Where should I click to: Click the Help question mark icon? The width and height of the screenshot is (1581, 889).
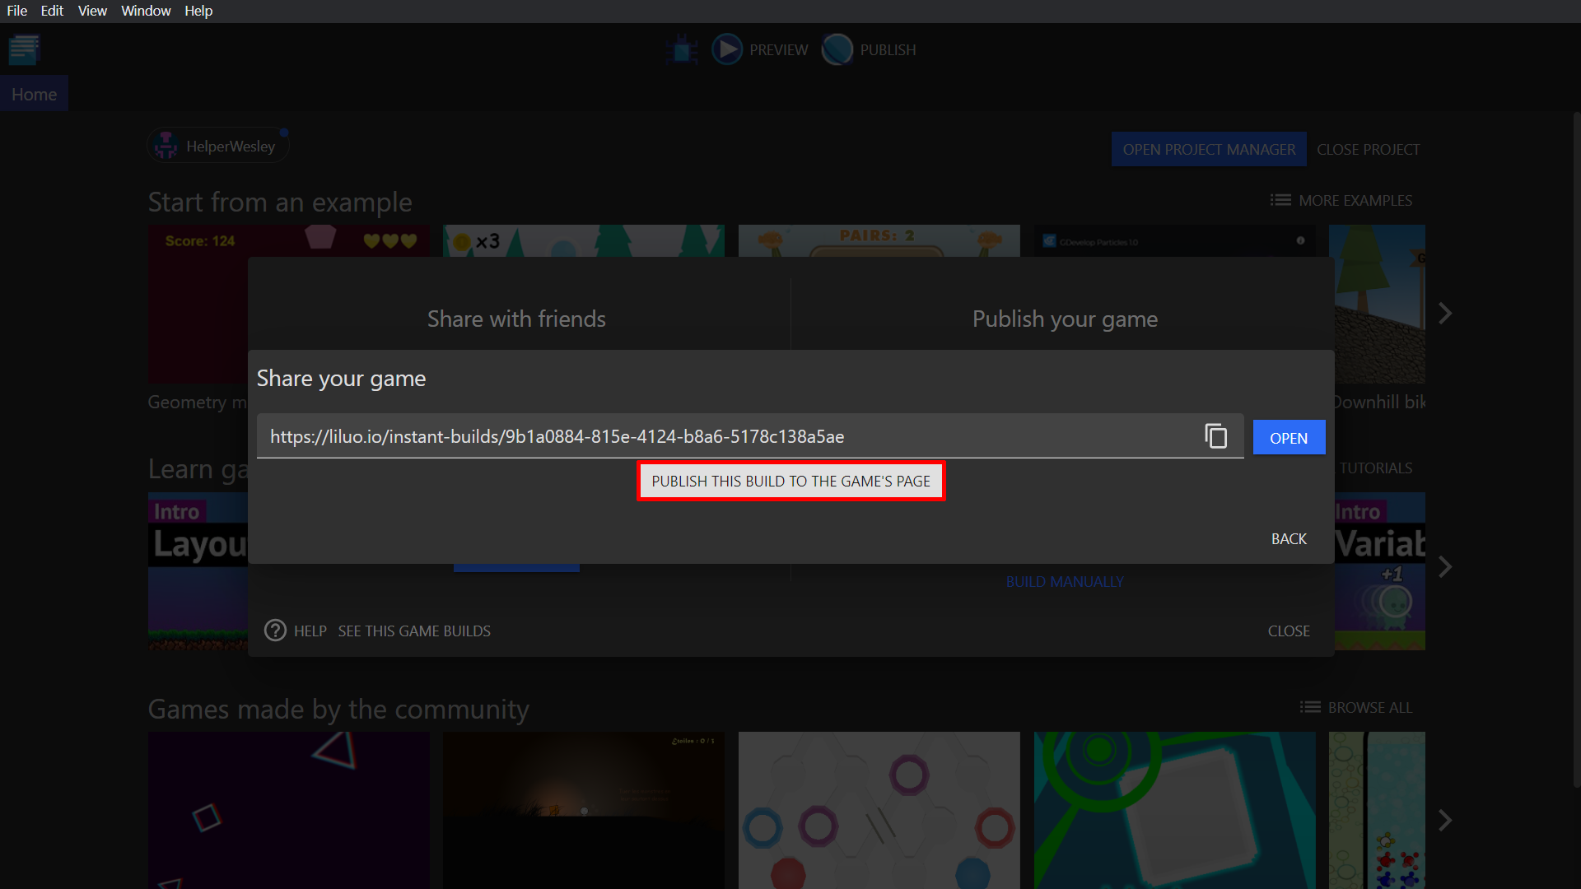(276, 630)
